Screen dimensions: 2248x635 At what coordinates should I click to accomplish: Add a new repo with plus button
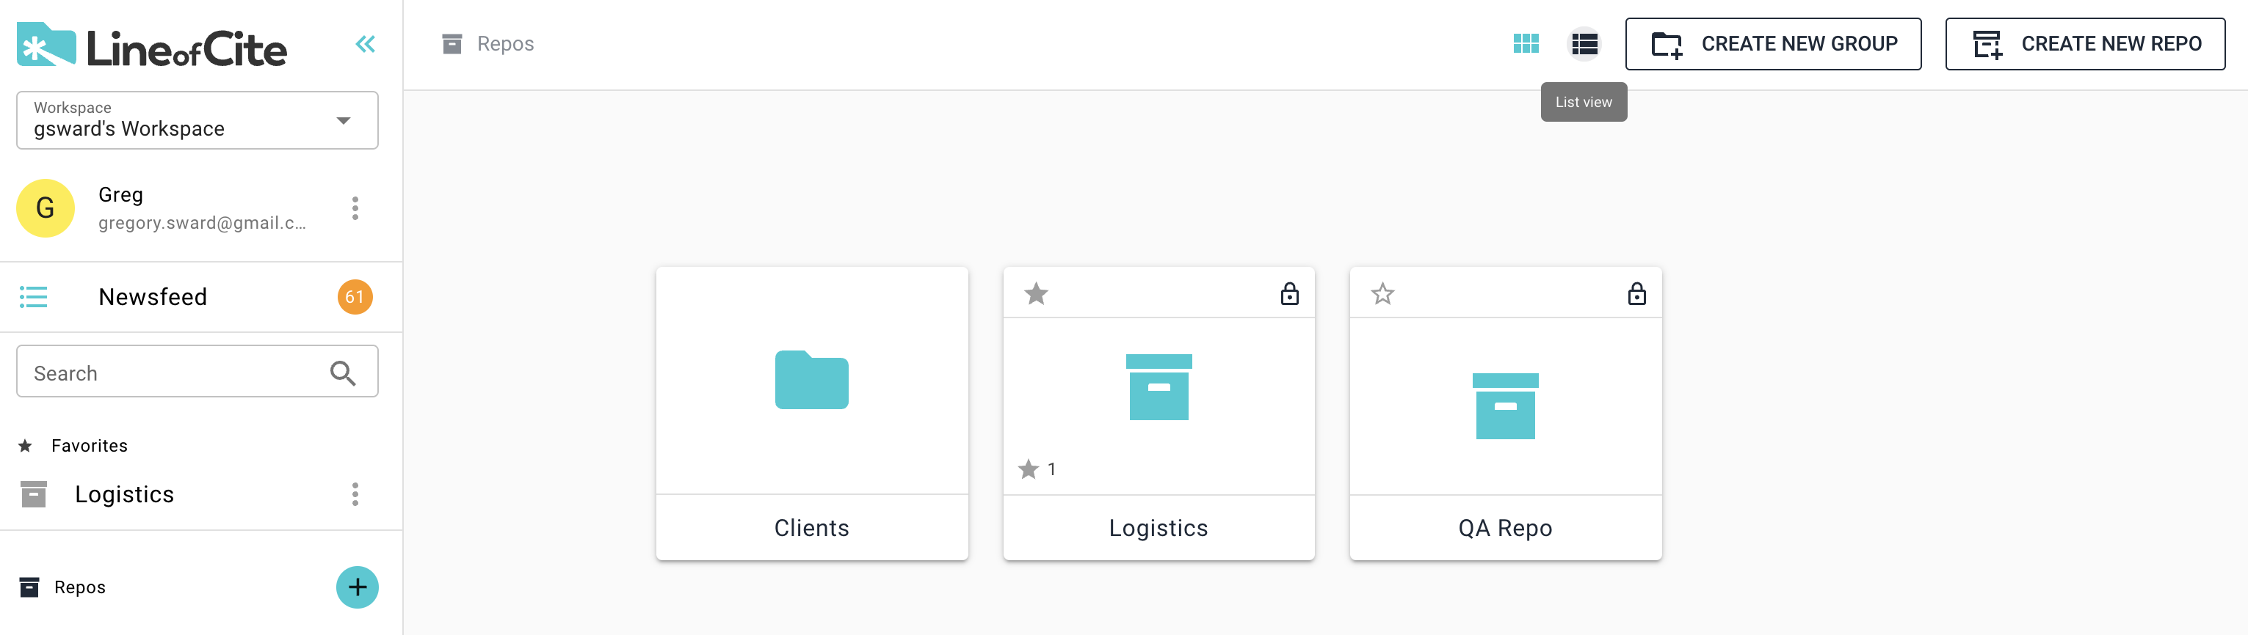click(x=357, y=587)
